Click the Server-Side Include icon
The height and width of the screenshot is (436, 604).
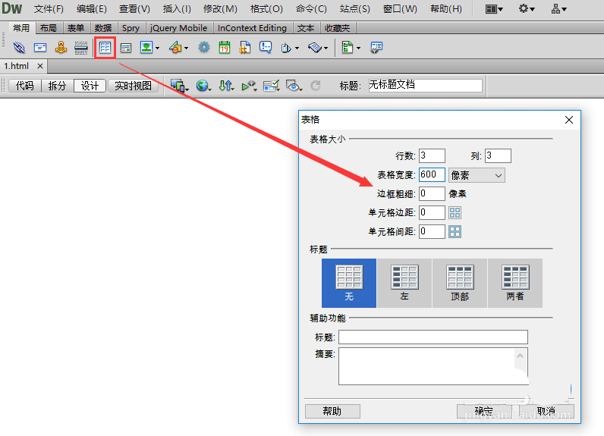(244, 48)
